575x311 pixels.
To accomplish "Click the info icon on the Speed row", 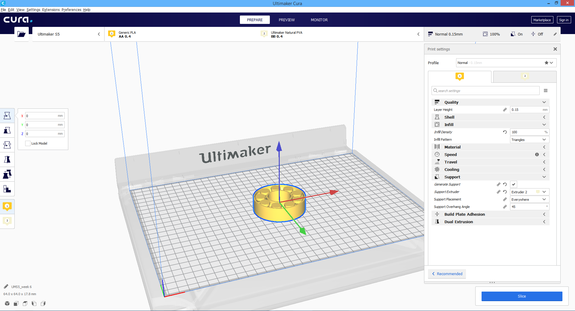I will click(537, 154).
